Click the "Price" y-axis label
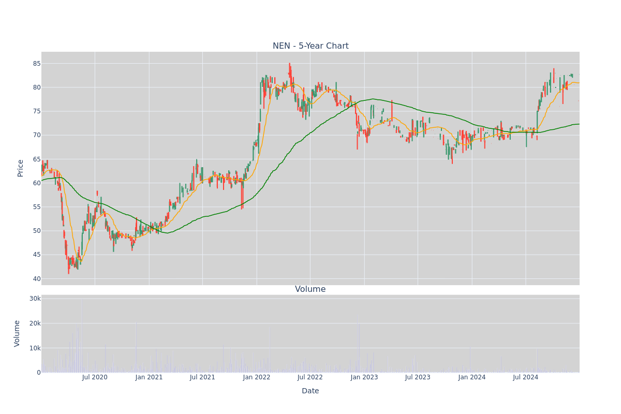Viewport: 621px width, 414px height. (x=21, y=168)
